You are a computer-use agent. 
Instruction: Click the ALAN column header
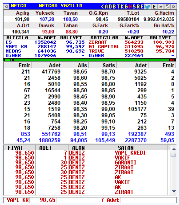pyautogui.click(x=91, y=148)
